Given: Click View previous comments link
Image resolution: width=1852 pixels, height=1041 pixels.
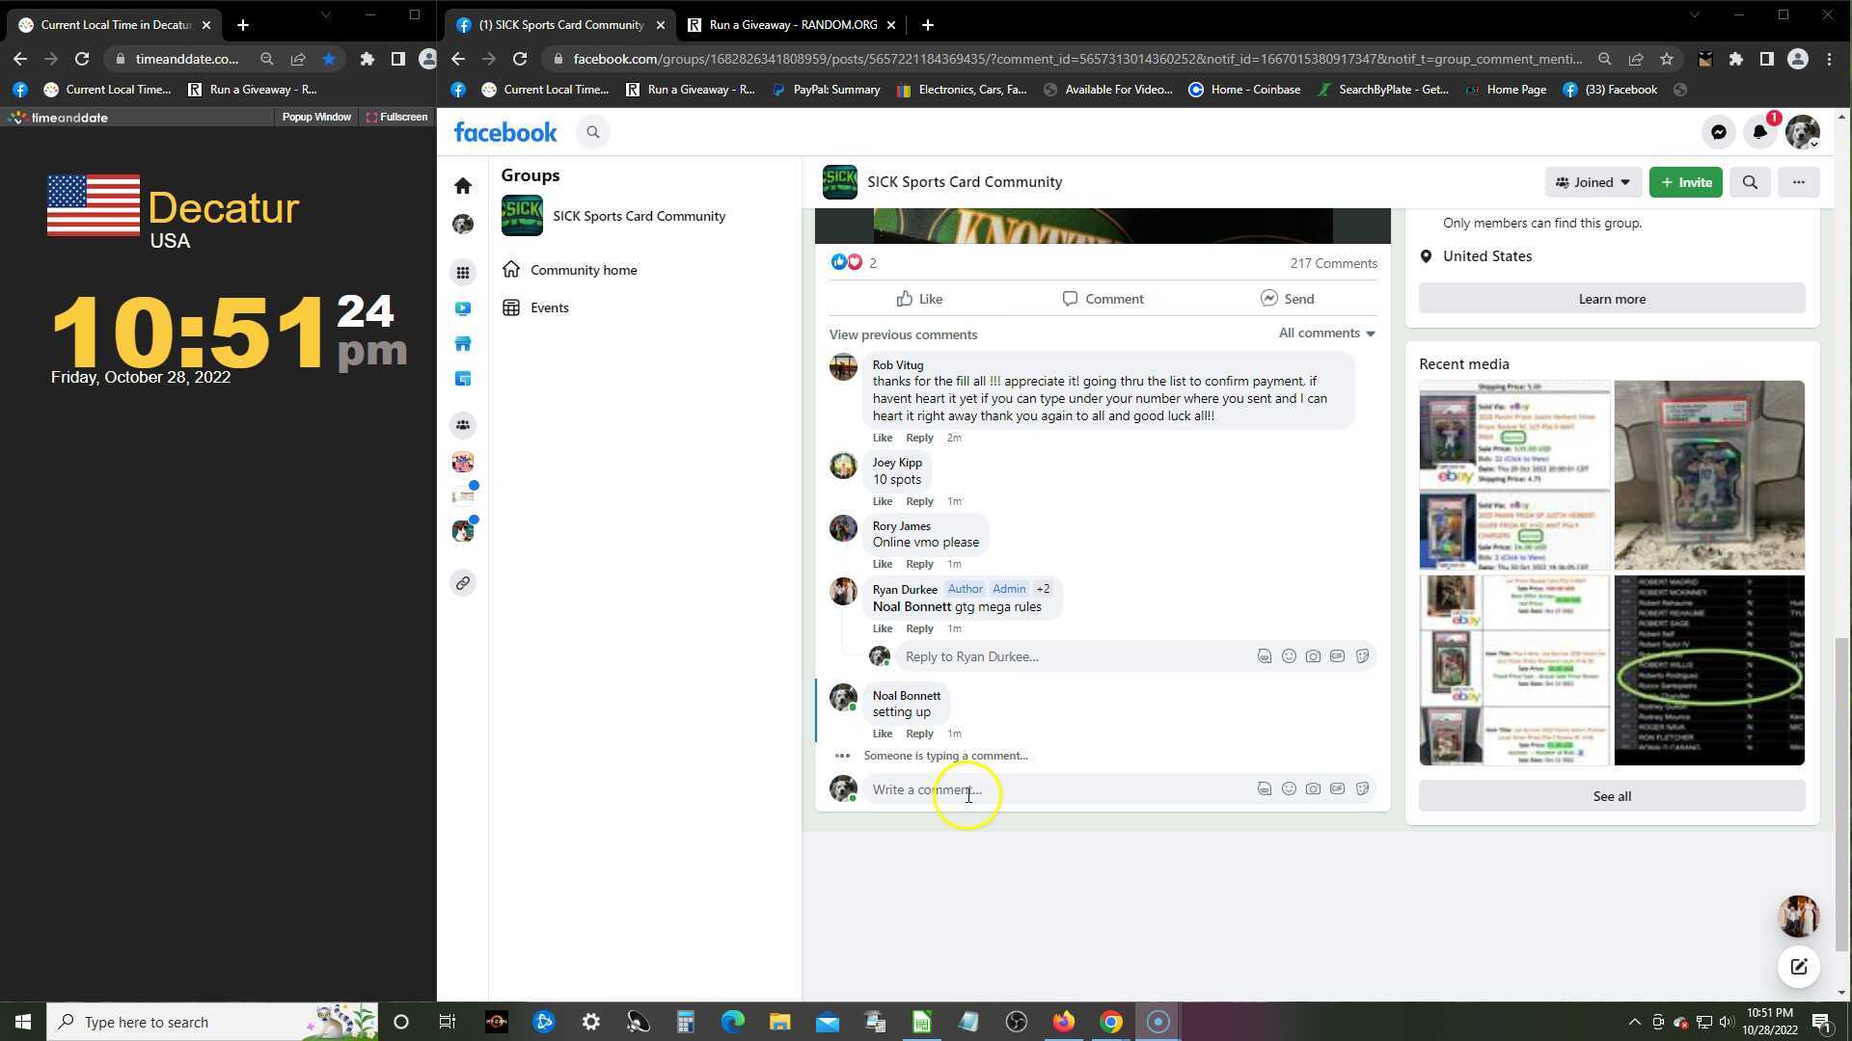Looking at the screenshot, I should pyautogui.click(x=903, y=334).
